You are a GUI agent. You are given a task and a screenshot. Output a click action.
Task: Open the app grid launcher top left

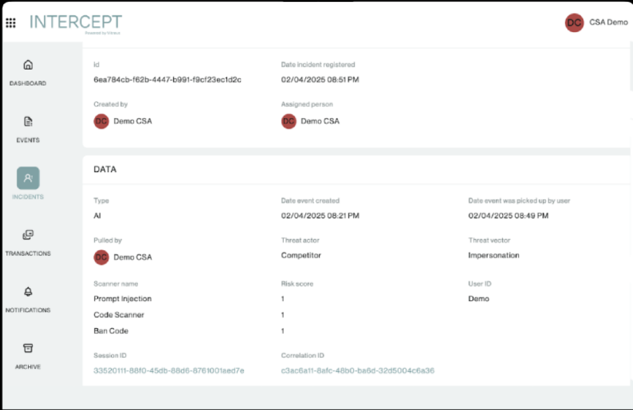(10, 23)
